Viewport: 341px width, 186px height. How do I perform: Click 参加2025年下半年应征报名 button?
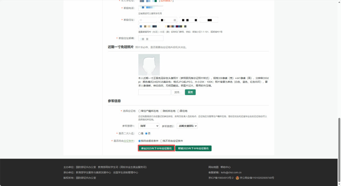coord(156,148)
